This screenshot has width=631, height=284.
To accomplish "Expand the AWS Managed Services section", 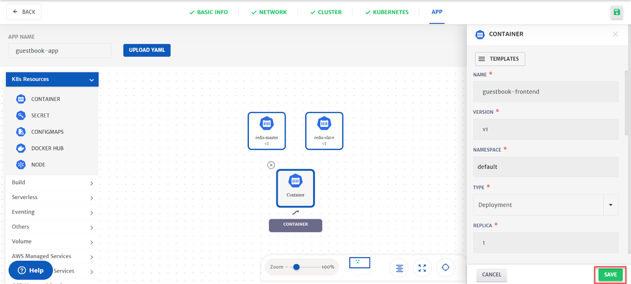I will (52, 256).
